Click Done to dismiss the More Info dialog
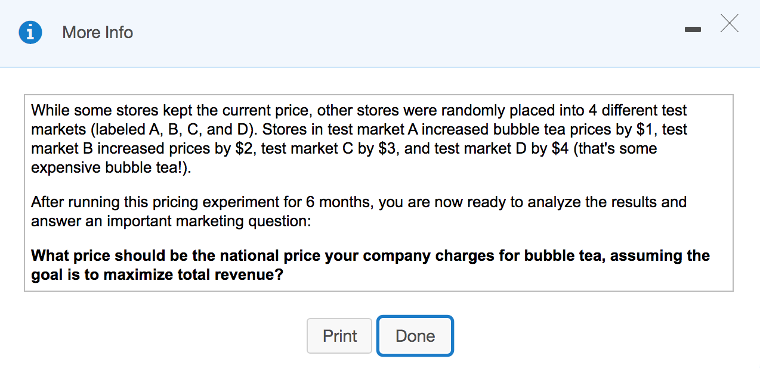Viewport: 760px width, 368px height. tap(415, 335)
